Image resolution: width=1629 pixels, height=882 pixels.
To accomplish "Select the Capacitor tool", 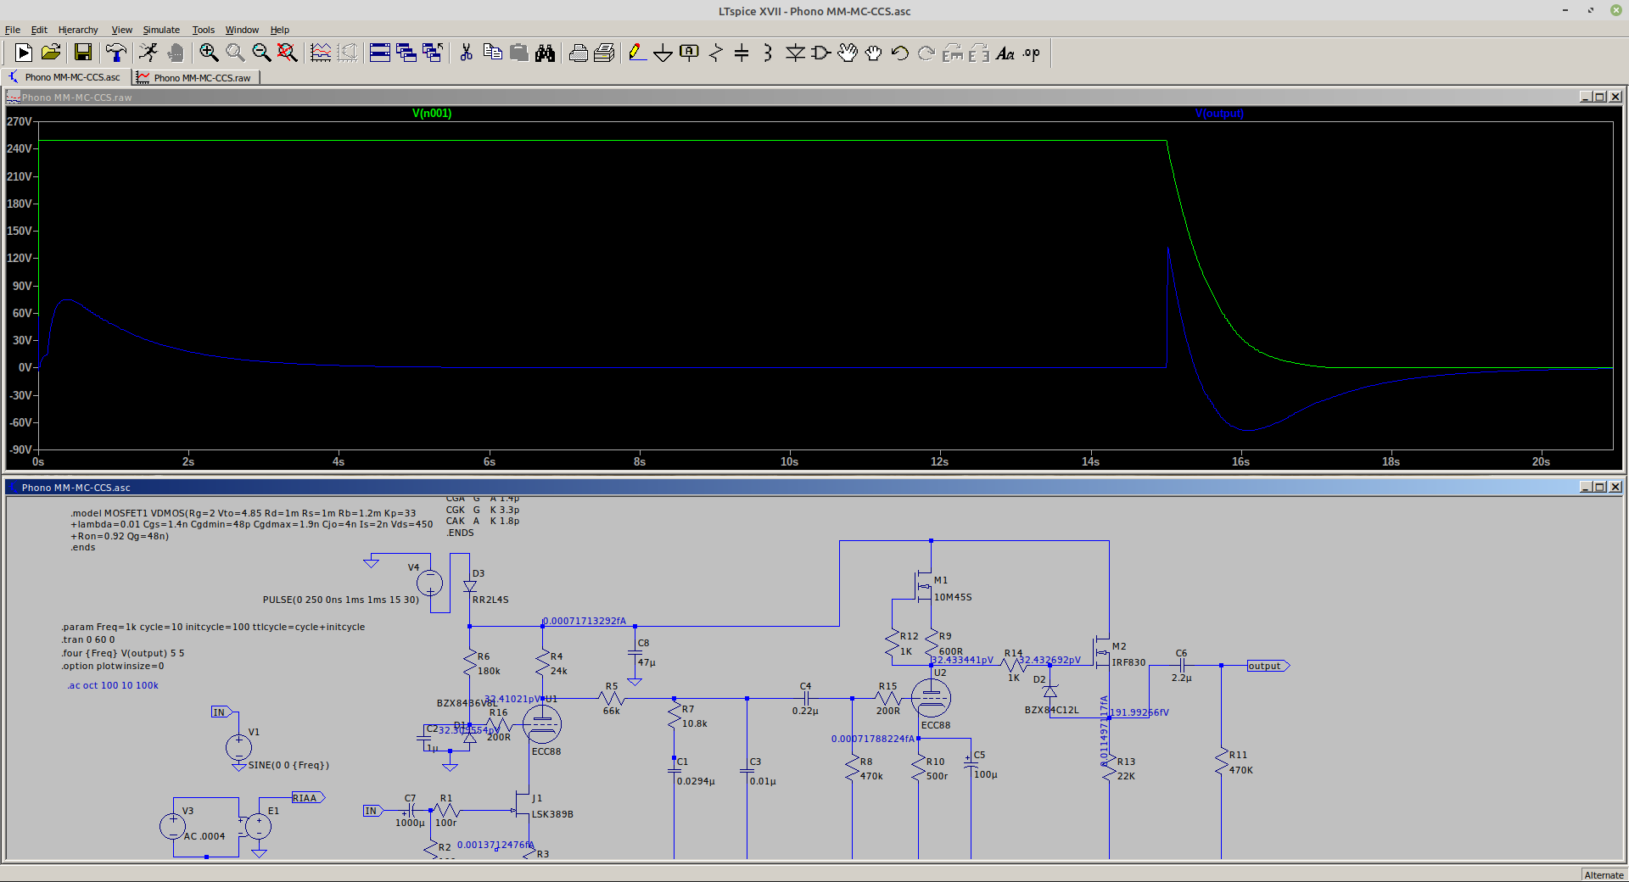I will (742, 53).
